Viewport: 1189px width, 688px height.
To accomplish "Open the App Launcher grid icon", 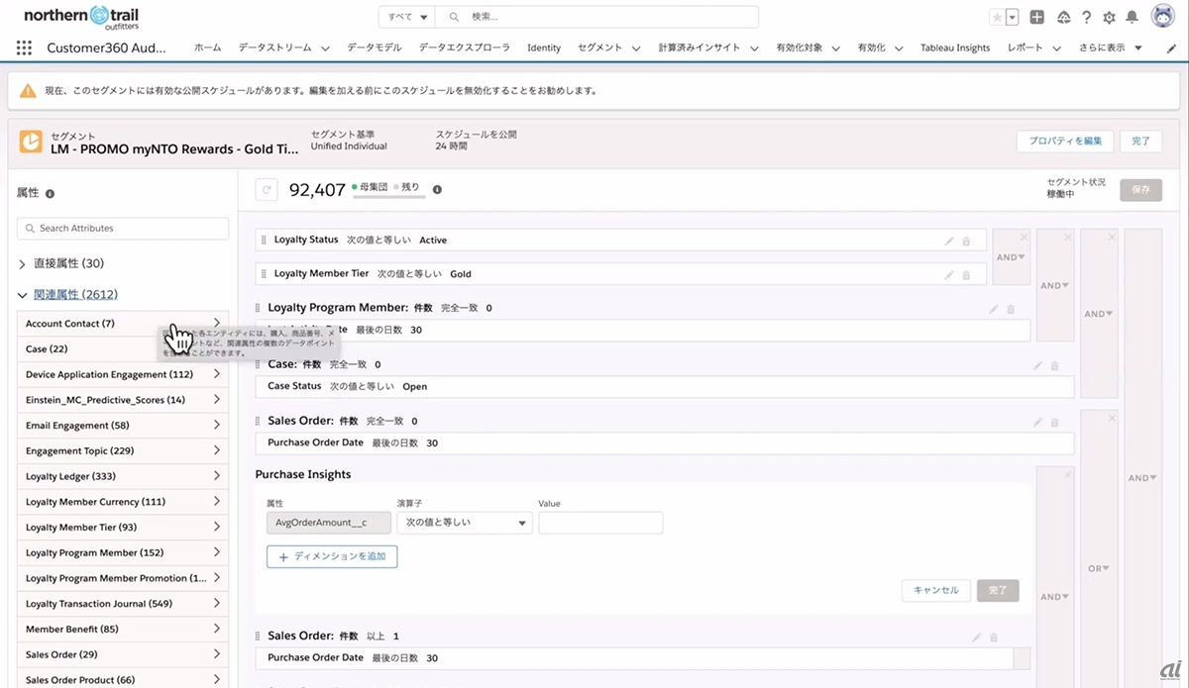I will tap(25, 48).
